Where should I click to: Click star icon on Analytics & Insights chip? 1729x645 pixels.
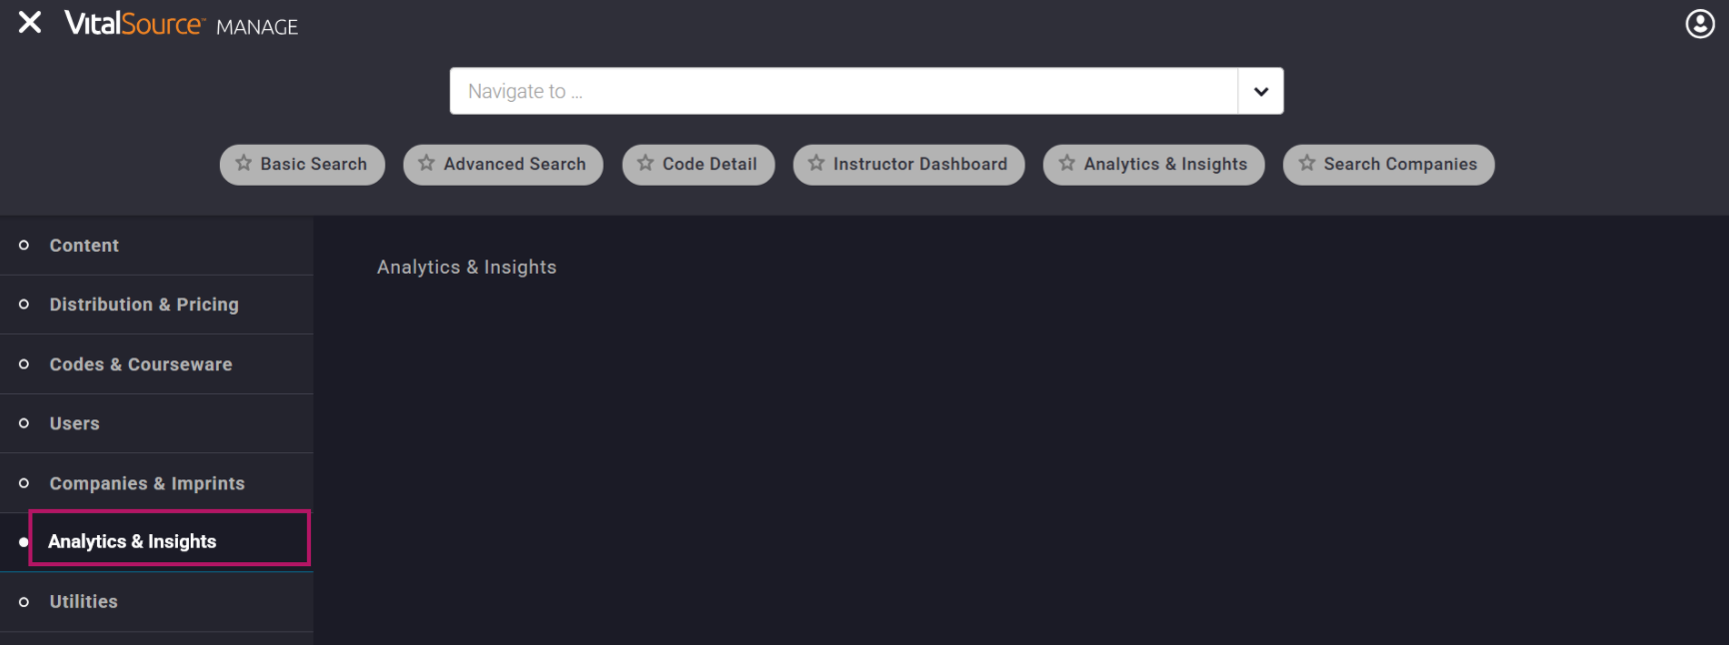(1067, 164)
